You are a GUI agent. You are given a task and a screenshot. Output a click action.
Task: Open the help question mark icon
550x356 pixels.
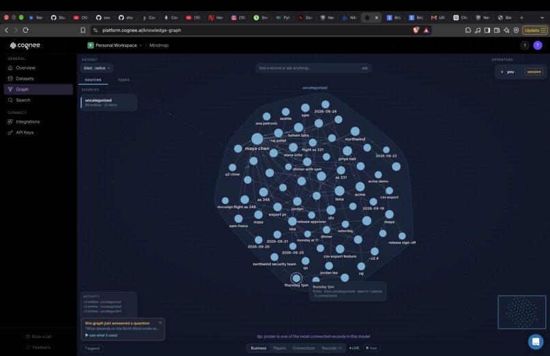pyautogui.click(x=524, y=45)
